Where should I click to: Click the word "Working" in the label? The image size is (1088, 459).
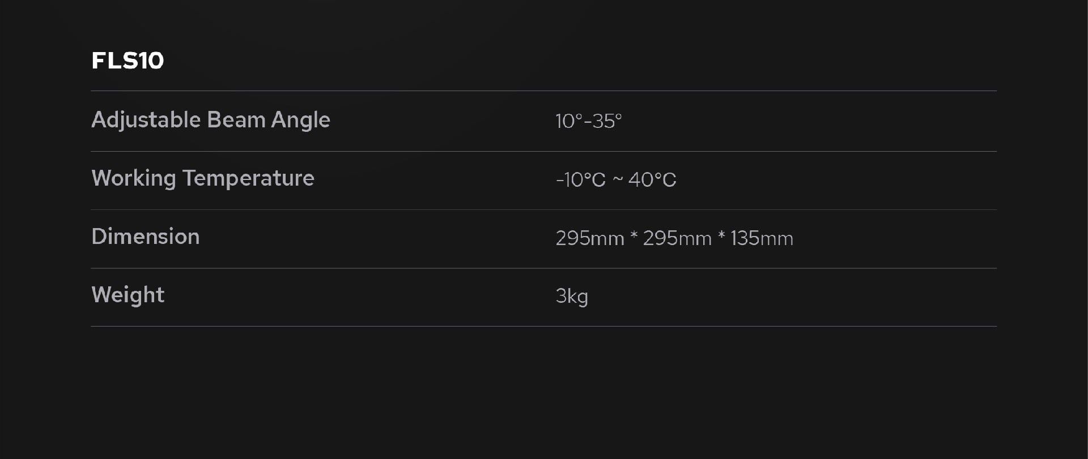tap(133, 178)
